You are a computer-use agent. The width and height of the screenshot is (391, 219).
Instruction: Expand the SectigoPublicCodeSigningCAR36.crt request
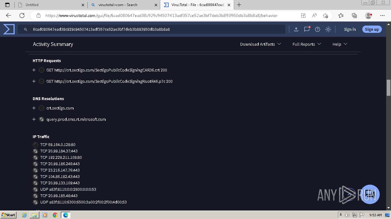34,70
